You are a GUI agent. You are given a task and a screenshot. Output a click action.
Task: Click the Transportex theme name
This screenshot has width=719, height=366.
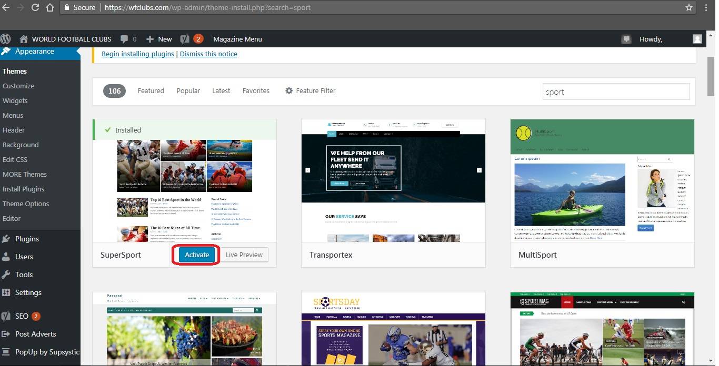point(331,255)
